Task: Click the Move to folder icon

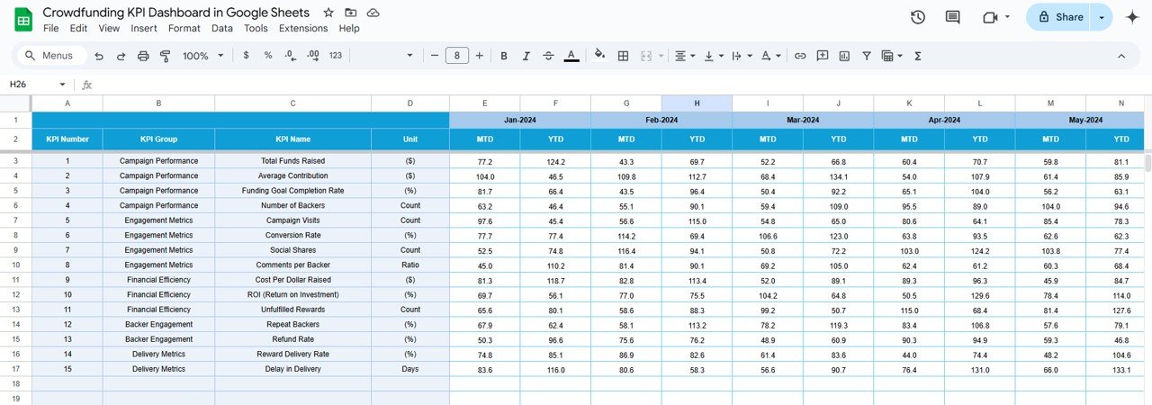Action: 350,13
